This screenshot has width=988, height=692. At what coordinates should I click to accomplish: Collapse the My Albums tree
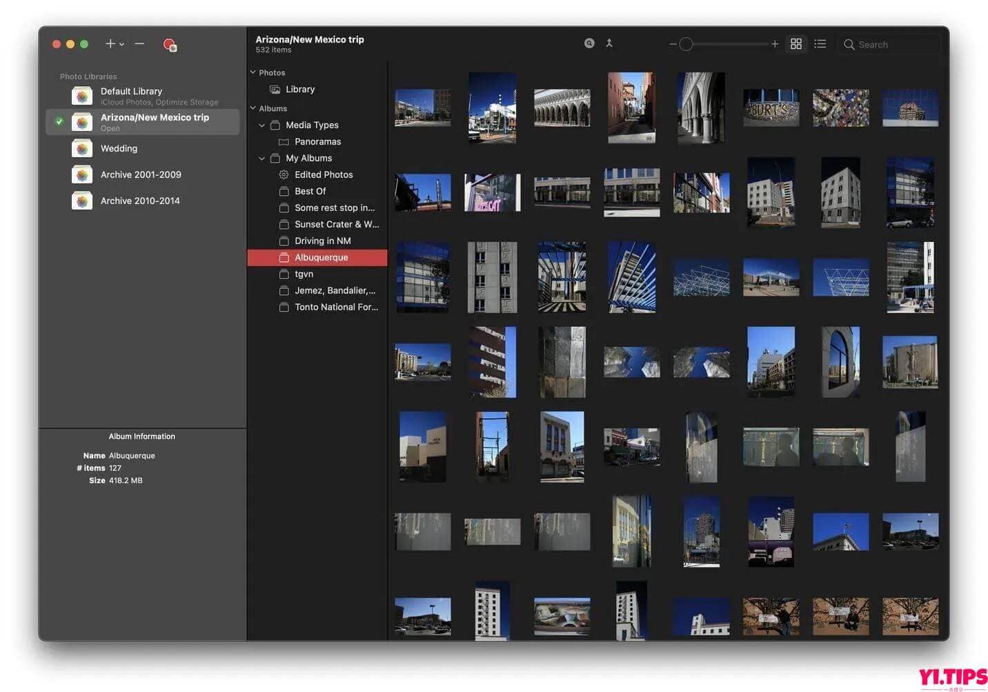pos(261,158)
